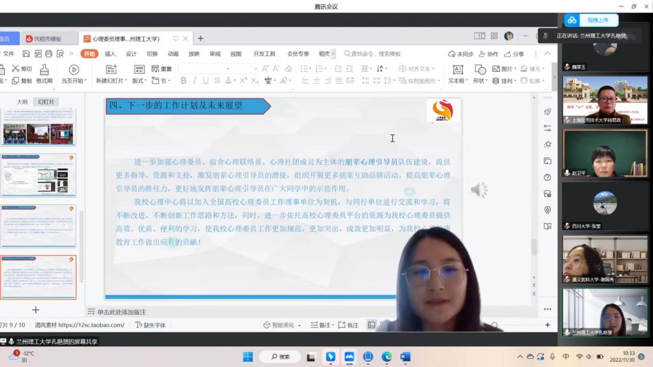Clear formatting with the eraser icon
The height and width of the screenshot is (367, 653).
coord(288,69)
